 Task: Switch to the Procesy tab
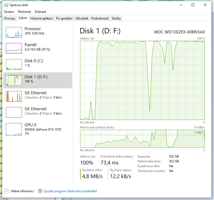(10, 18)
